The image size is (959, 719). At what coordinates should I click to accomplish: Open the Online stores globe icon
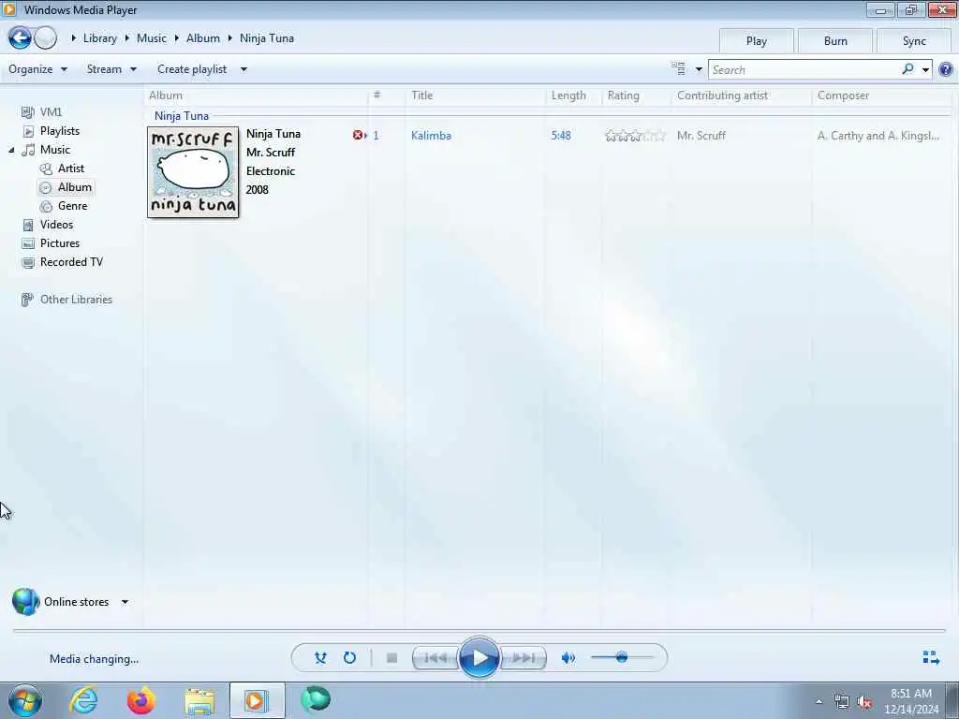25,602
